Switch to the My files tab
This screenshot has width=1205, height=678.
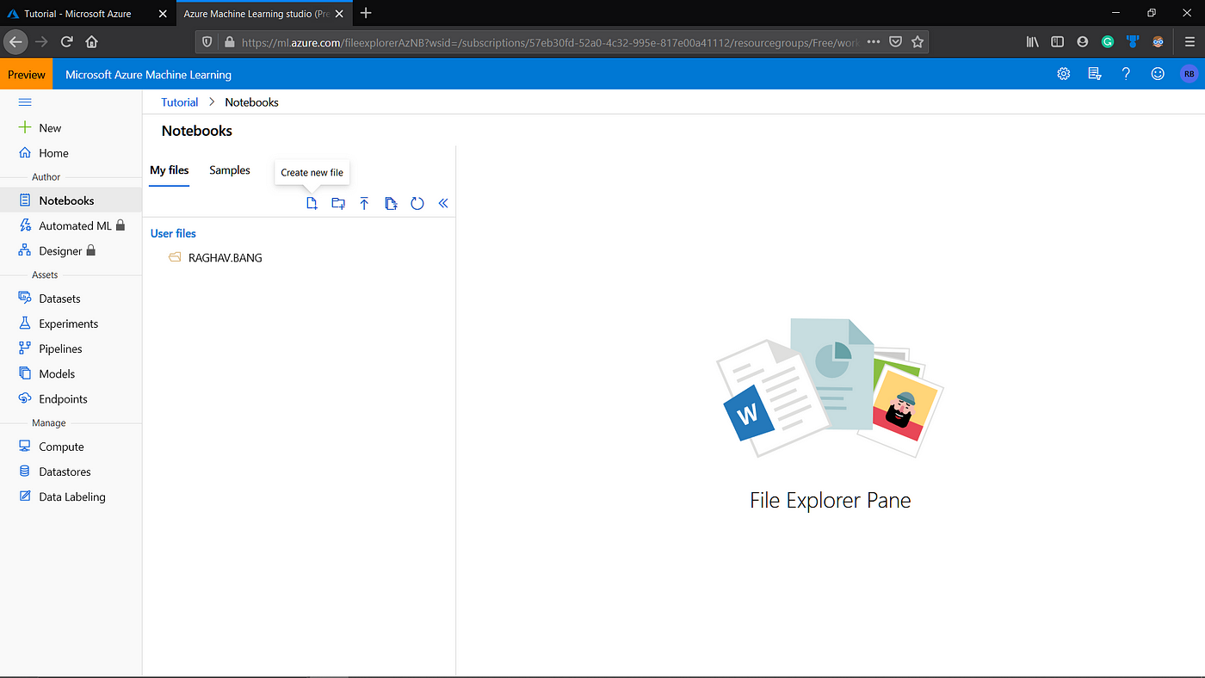tap(170, 170)
